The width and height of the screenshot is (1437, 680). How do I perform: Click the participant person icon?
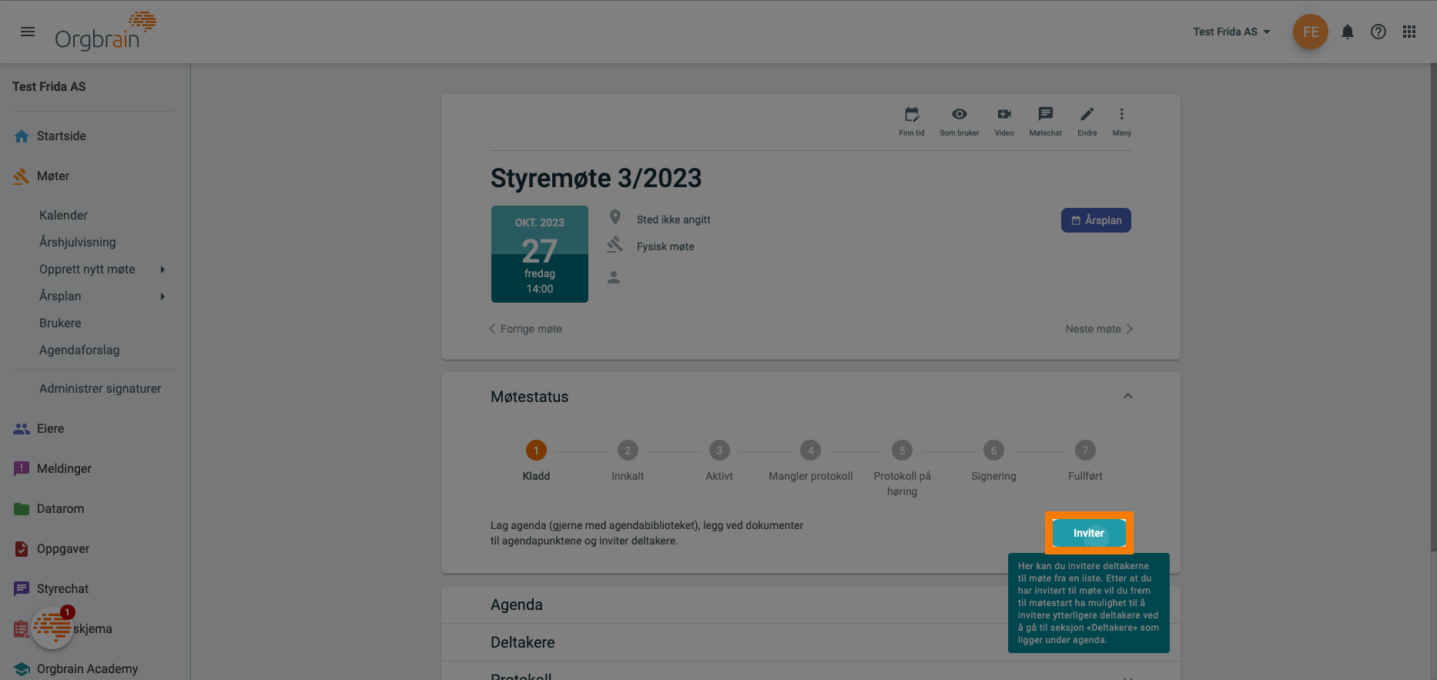pyautogui.click(x=614, y=277)
